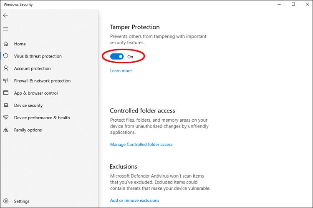Select Firewall & network protection menu label
The image size is (313, 208).
[x=42, y=81]
